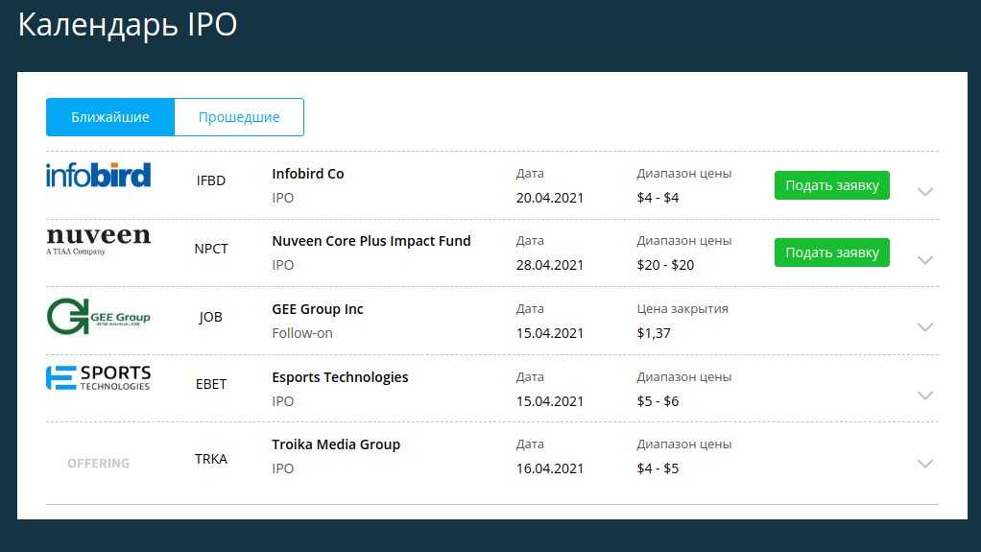Click the OFFERING placeholder logo for Troika
The image size is (981, 552).
tap(98, 464)
